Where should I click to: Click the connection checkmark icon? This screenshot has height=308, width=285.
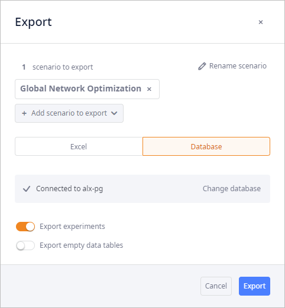pyautogui.click(x=27, y=189)
